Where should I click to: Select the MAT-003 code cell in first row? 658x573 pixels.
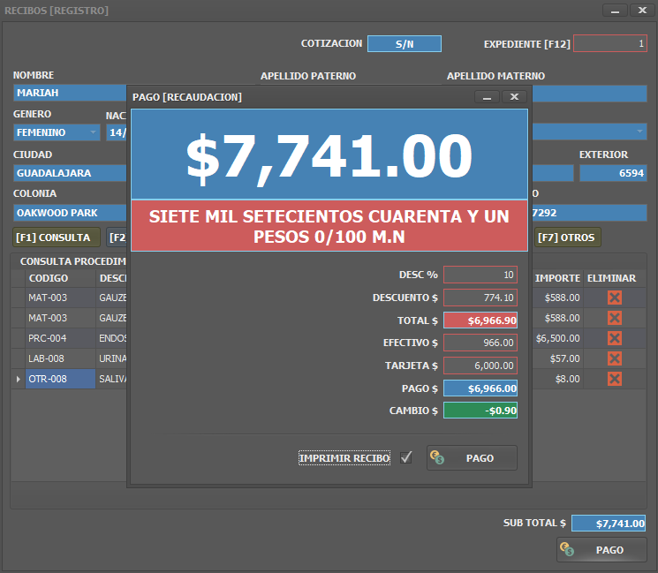point(59,298)
